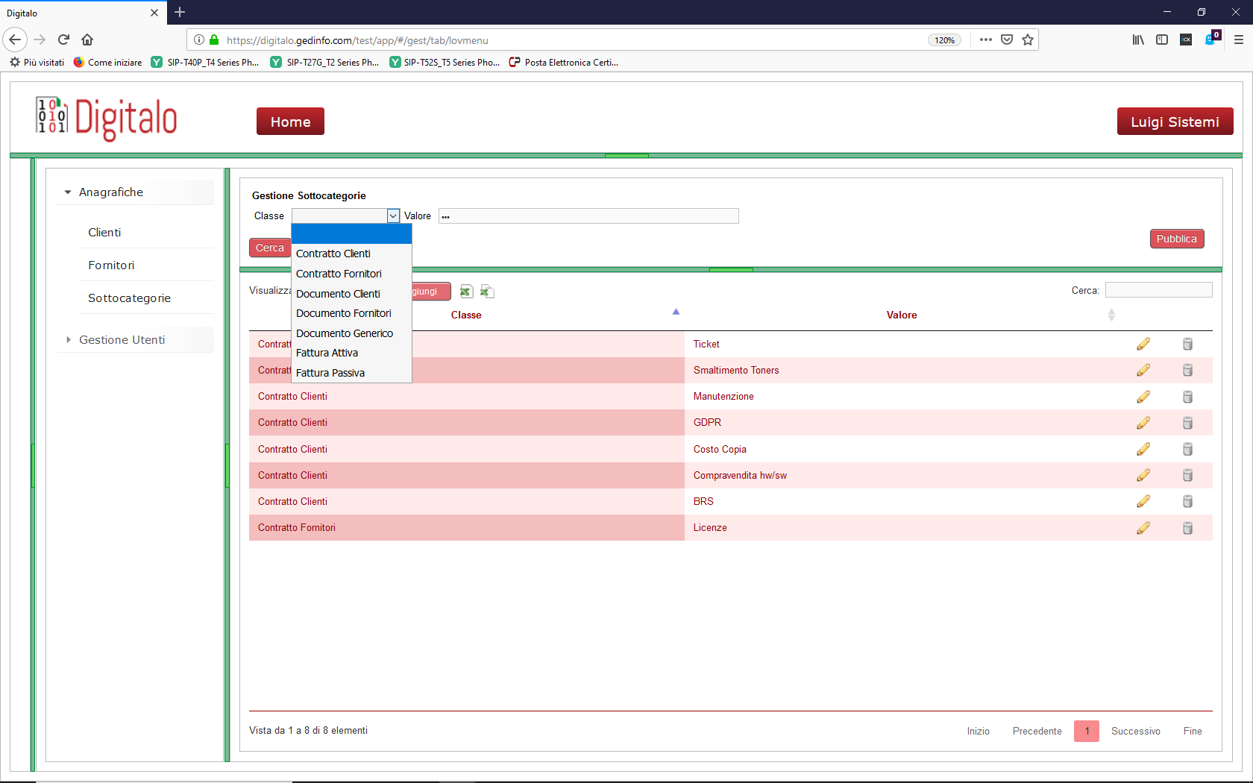This screenshot has height=783, width=1253.
Task: Open the Luigi Sistemi user button
Action: point(1175,122)
